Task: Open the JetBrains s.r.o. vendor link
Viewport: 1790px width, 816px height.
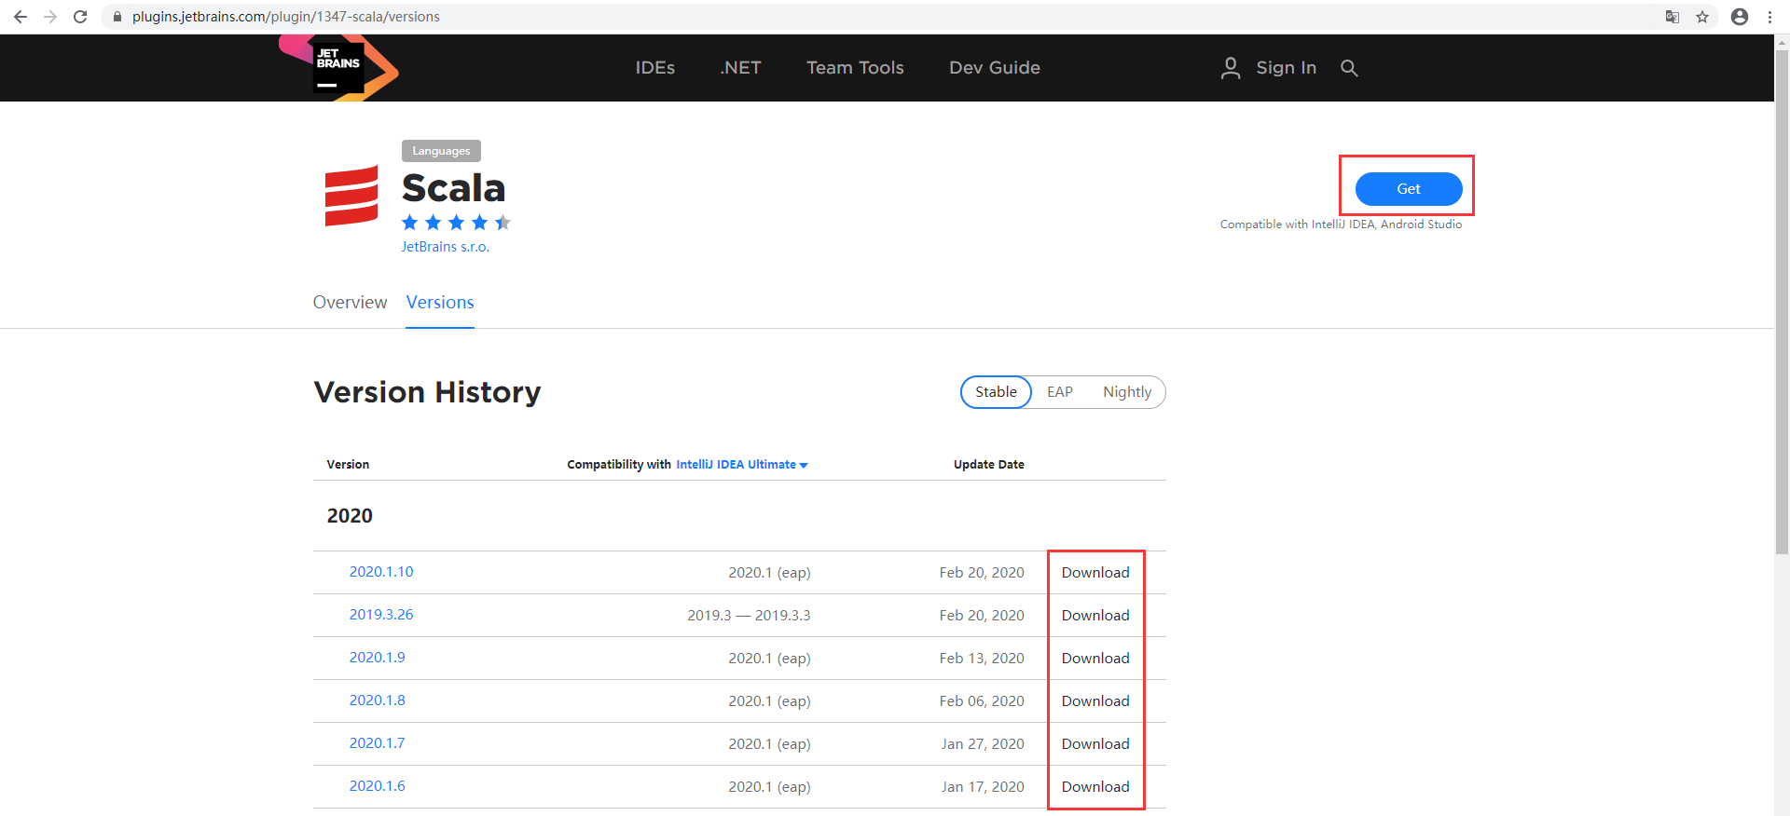Action: pyautogui.click(x=445, y=247)
